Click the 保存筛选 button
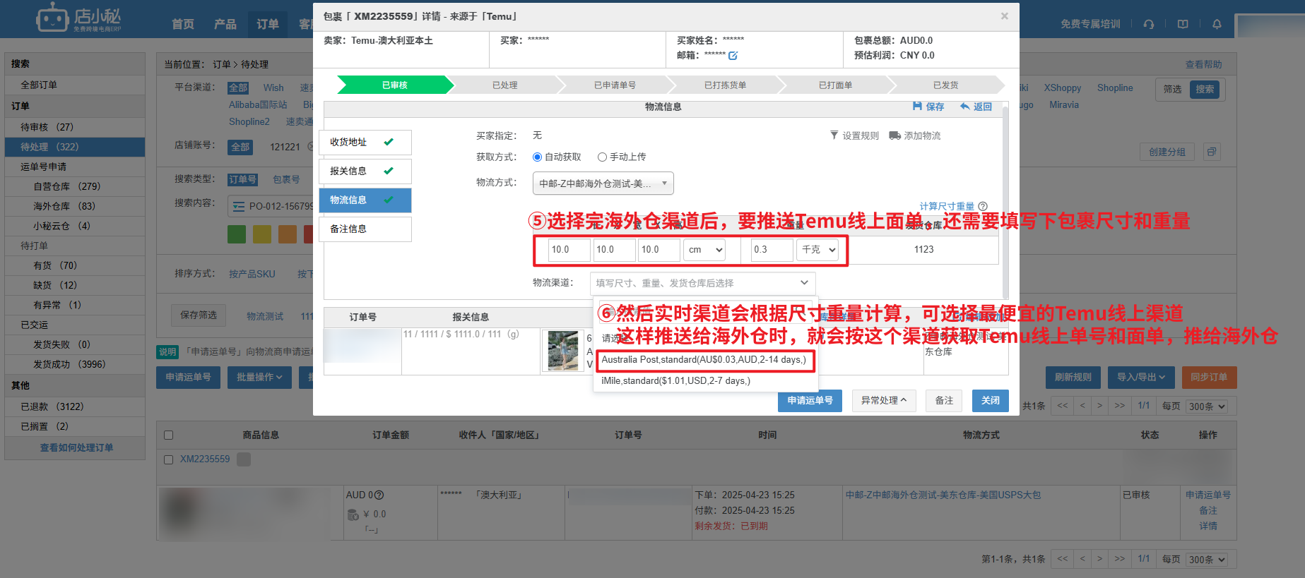Viewport: 1305px width, 578px height. tap(199, 315)
